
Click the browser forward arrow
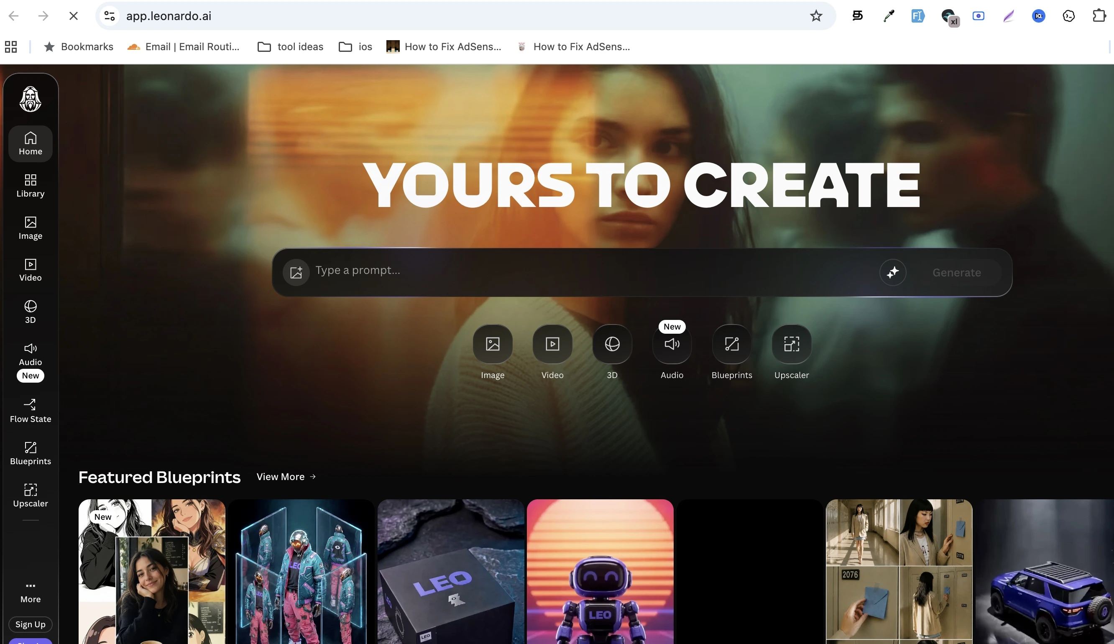coord(43,16)
